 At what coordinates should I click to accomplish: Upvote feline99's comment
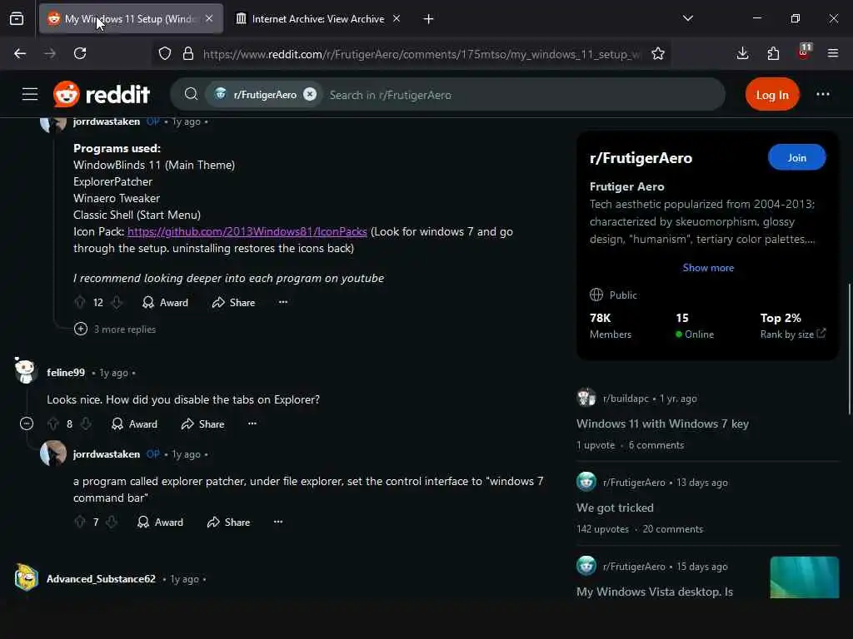click(x=52, y=424)
